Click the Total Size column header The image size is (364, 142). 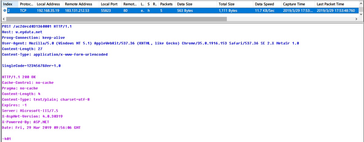coord(235,4)
